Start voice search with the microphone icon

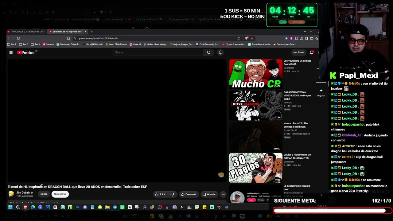[220, 52]
